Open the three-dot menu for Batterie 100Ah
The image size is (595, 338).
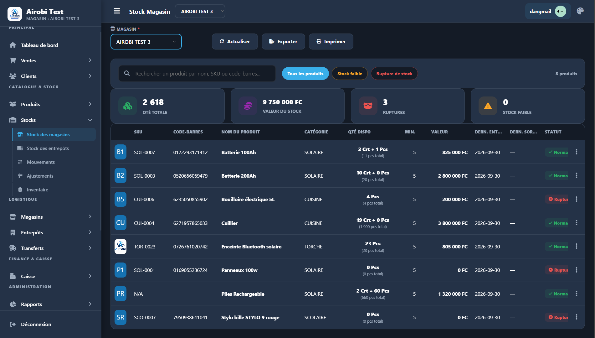(576, 152)
